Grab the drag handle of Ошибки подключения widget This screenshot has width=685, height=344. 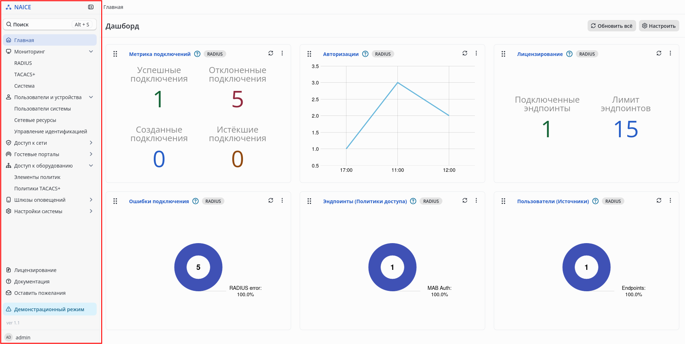[115, 201]
